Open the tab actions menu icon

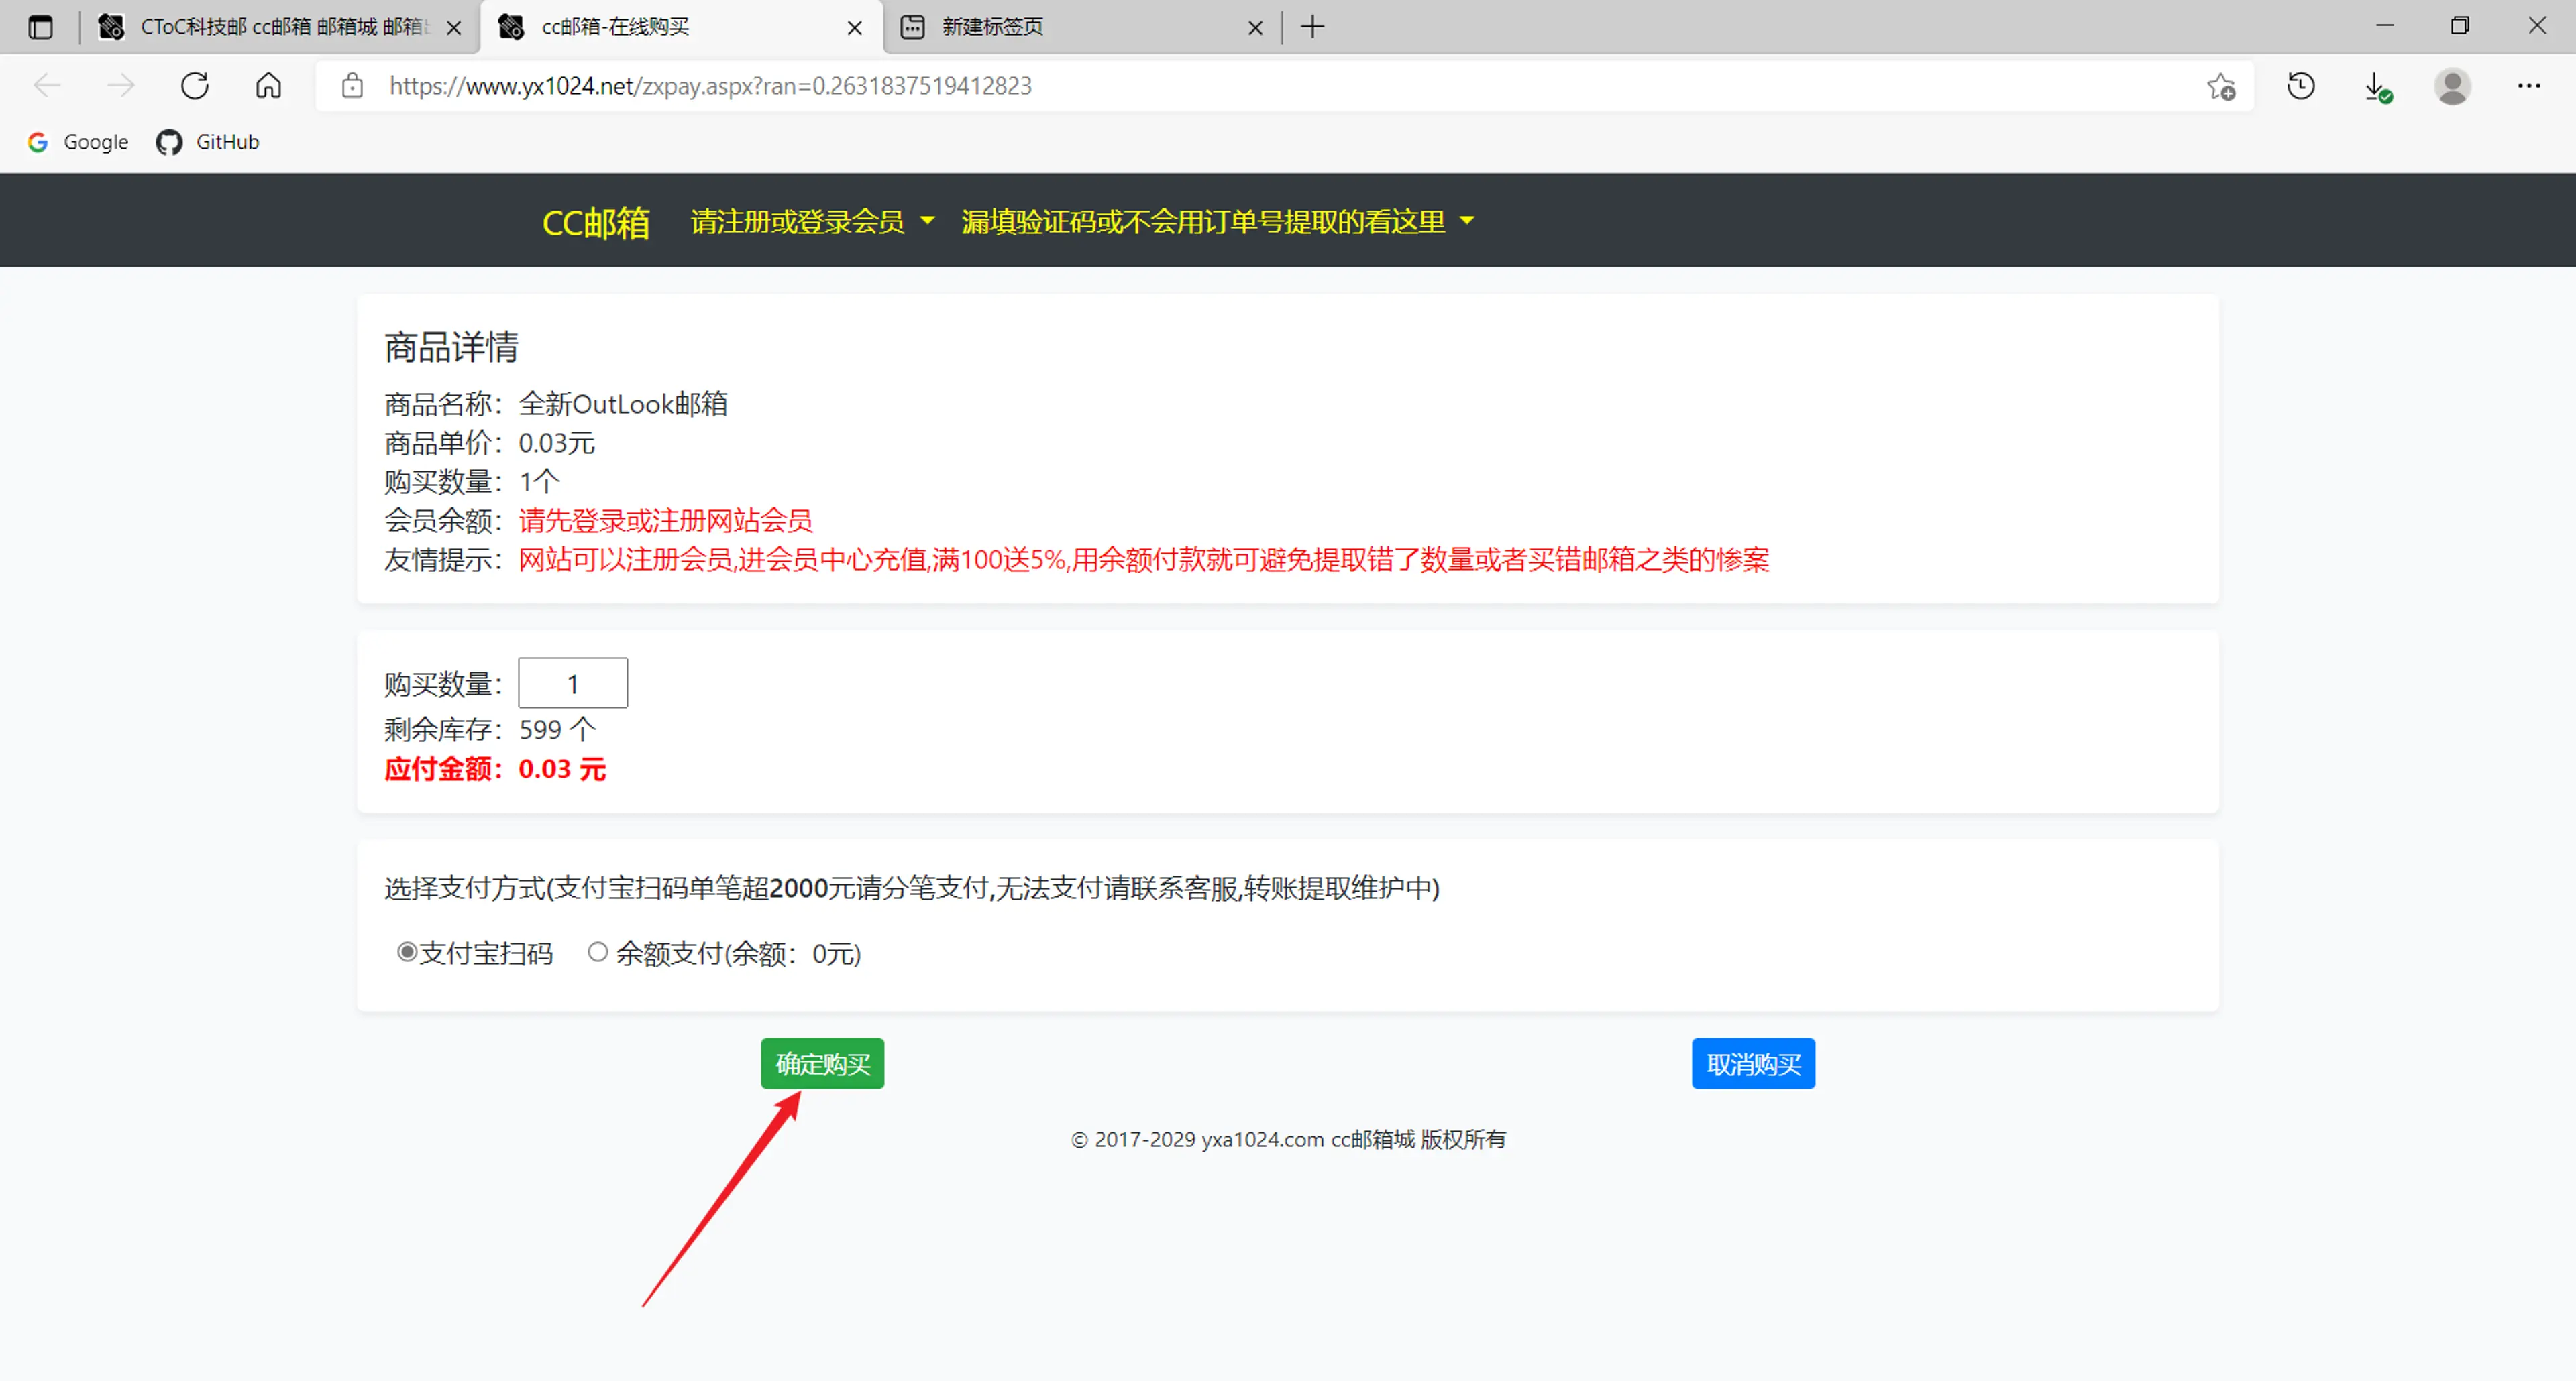click(40, 27)
